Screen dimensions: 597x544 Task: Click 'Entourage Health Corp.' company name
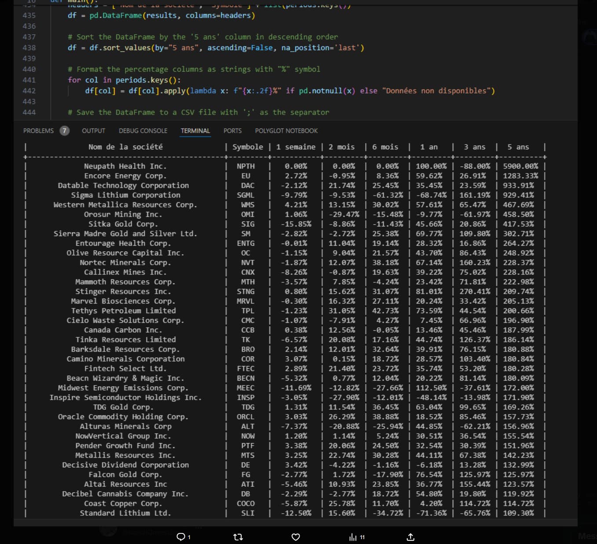pyautogui.click(x=123, y=244)
